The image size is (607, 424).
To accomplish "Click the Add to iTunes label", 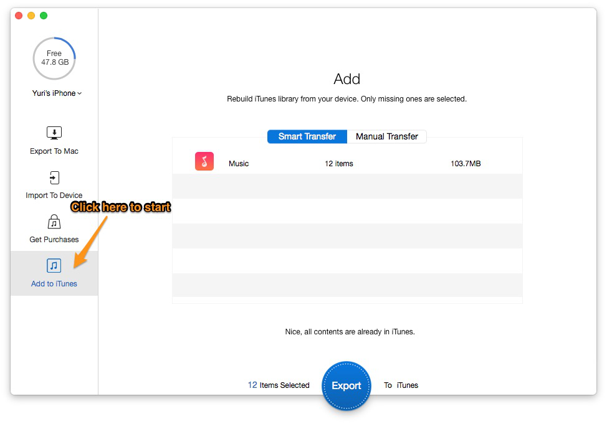I will click(54, 283).
